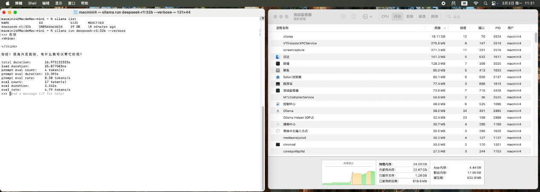Open the 显示 menu
The width and height of the screenshot is (540, 192).
(59, 3)
